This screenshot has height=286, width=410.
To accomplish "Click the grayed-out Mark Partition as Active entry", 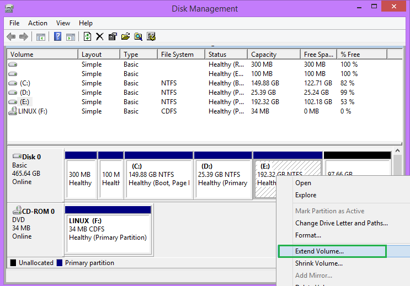I will point(343,211).
